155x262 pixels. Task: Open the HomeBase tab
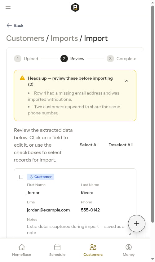pos(22,250)
